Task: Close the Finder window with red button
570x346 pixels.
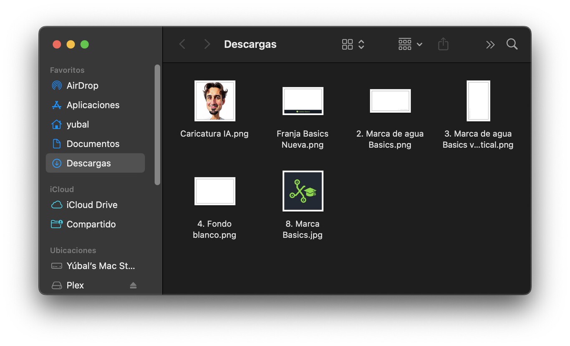Action: point(57,44)
